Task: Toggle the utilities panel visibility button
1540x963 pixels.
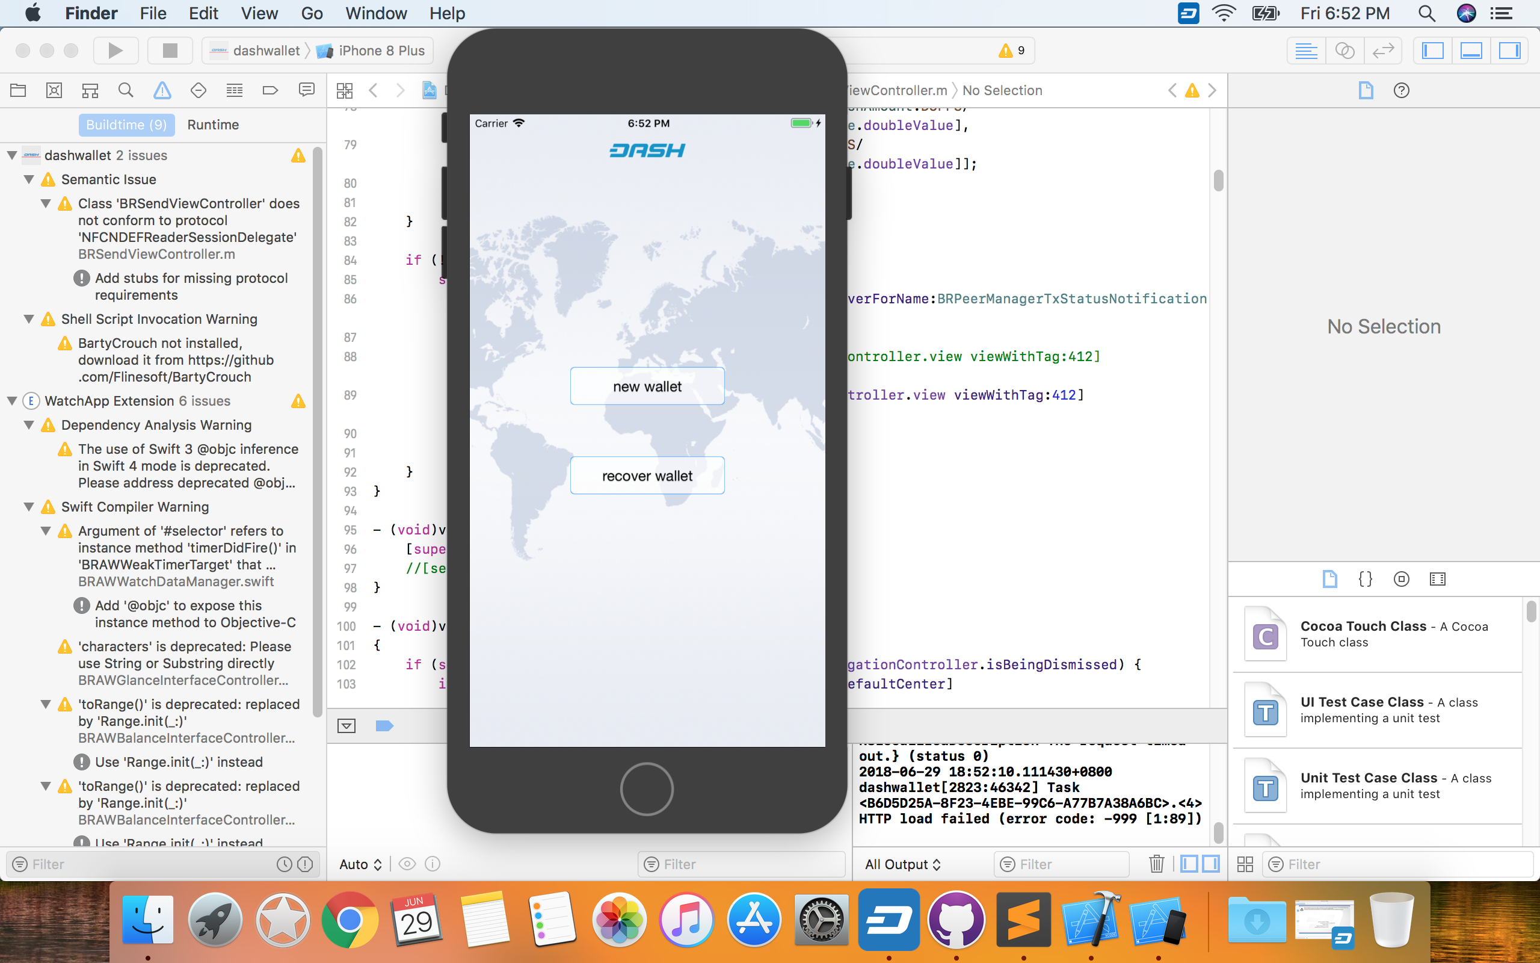Action: tap(1509, 51)
